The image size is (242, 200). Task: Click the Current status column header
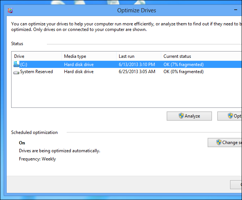[201, 56]
